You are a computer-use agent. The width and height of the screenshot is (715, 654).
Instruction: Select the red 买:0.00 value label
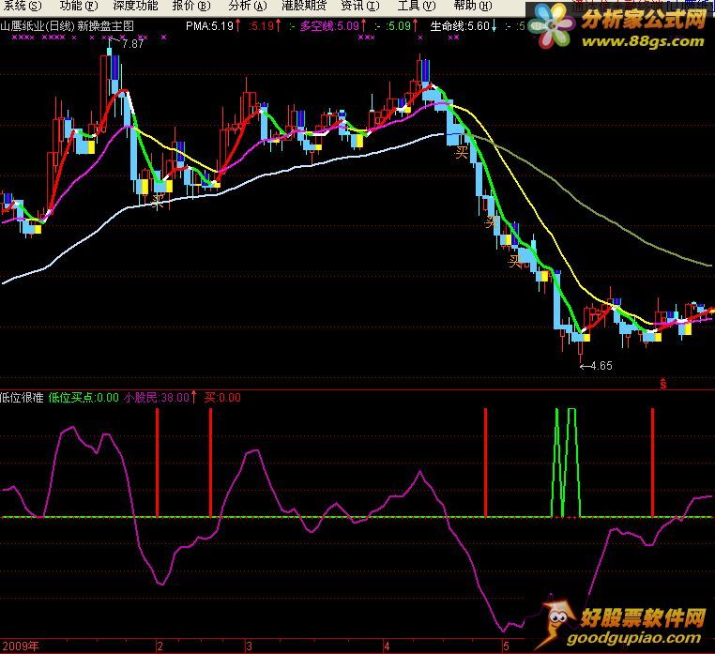pyautogui.click(x=222, y=398)
